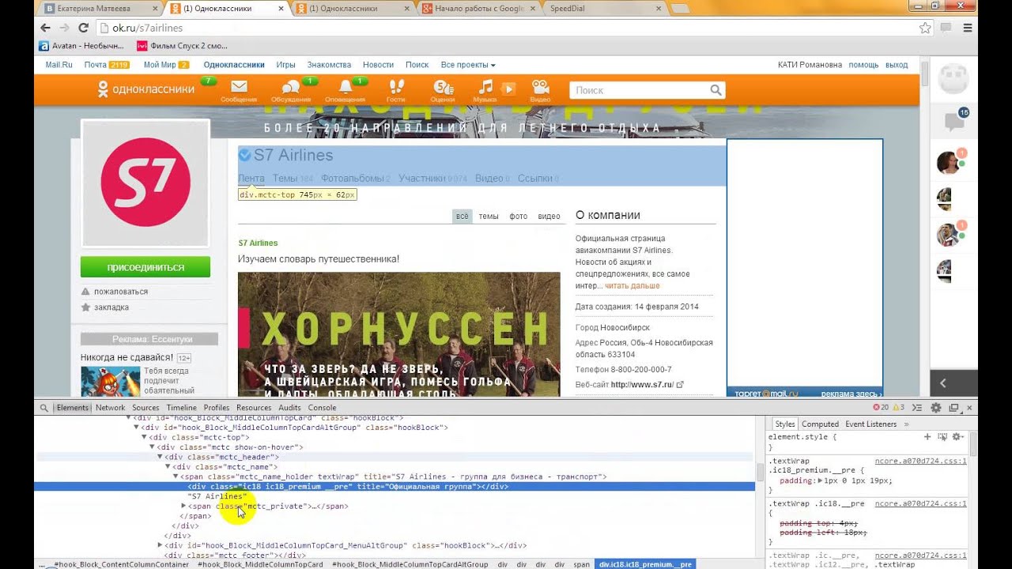Click пожаловаться link
The height and width of the screenshot is (569, 1012).
121,292
